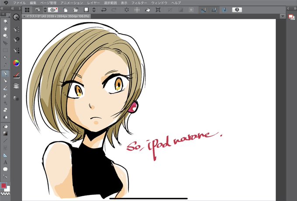Select the Pencil tool
The width and height of the screenshot is (297, 201).
pos(5,81)
